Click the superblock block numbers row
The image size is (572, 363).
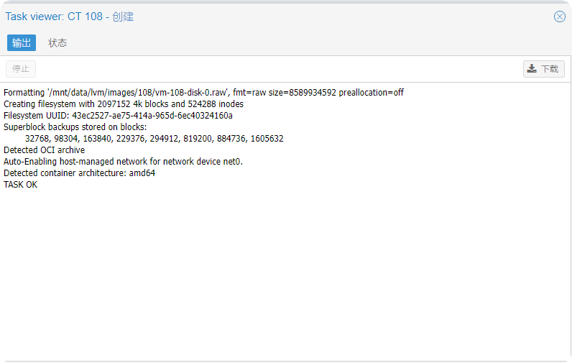[x=154, y=139]
